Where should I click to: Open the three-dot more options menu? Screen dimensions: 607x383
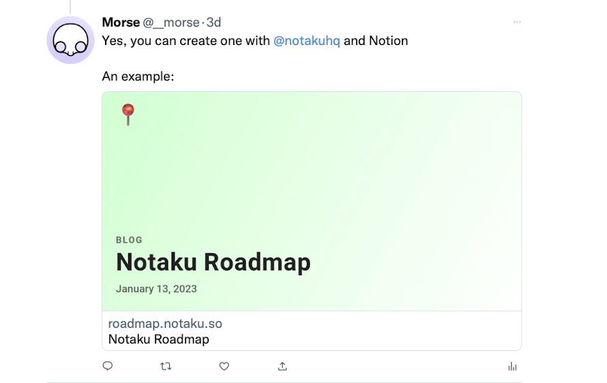[517, 22]
